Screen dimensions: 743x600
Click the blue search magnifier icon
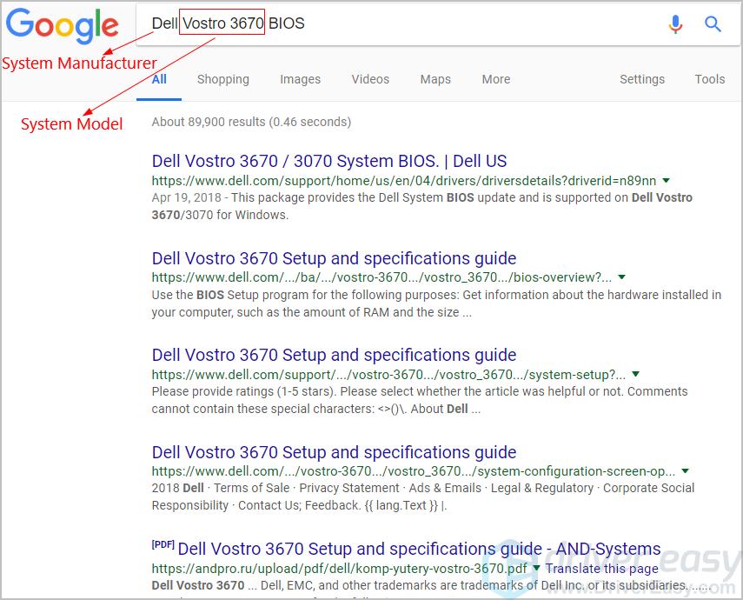(713, 23)
